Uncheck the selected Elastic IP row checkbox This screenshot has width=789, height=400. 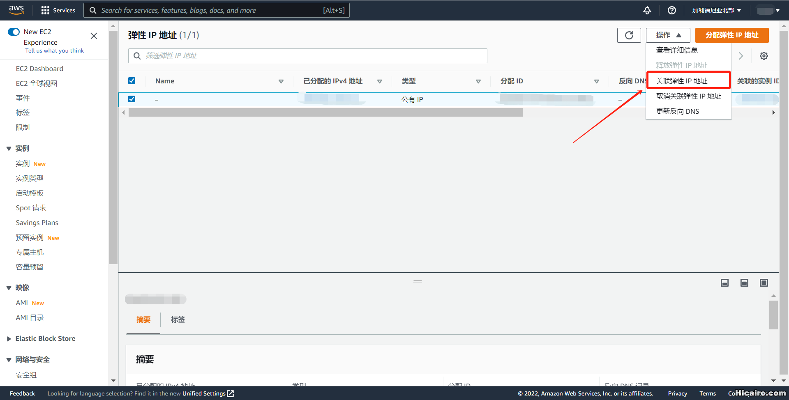coord(131,99)
